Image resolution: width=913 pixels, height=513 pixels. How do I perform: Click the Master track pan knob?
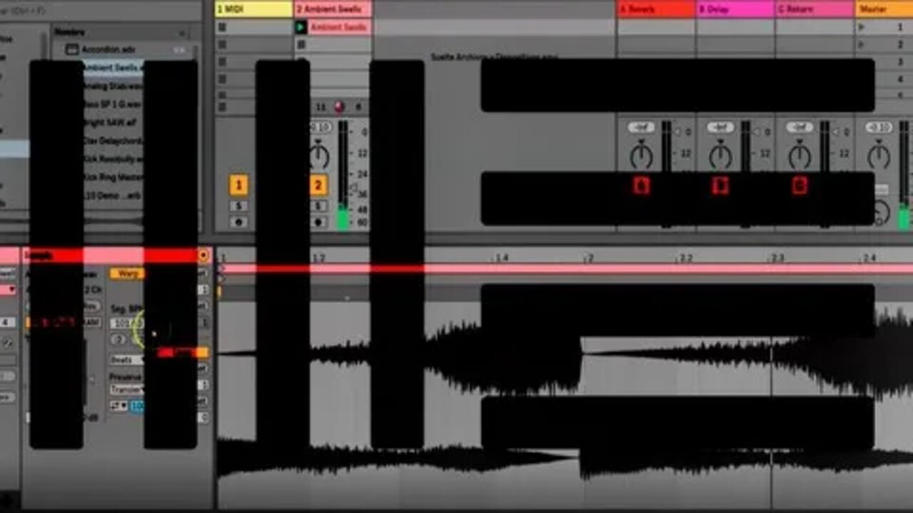pos(879,155)
